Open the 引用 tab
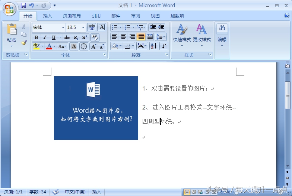Screen dimensions: 292x196 pyautogui.click(x=96, y=16)
